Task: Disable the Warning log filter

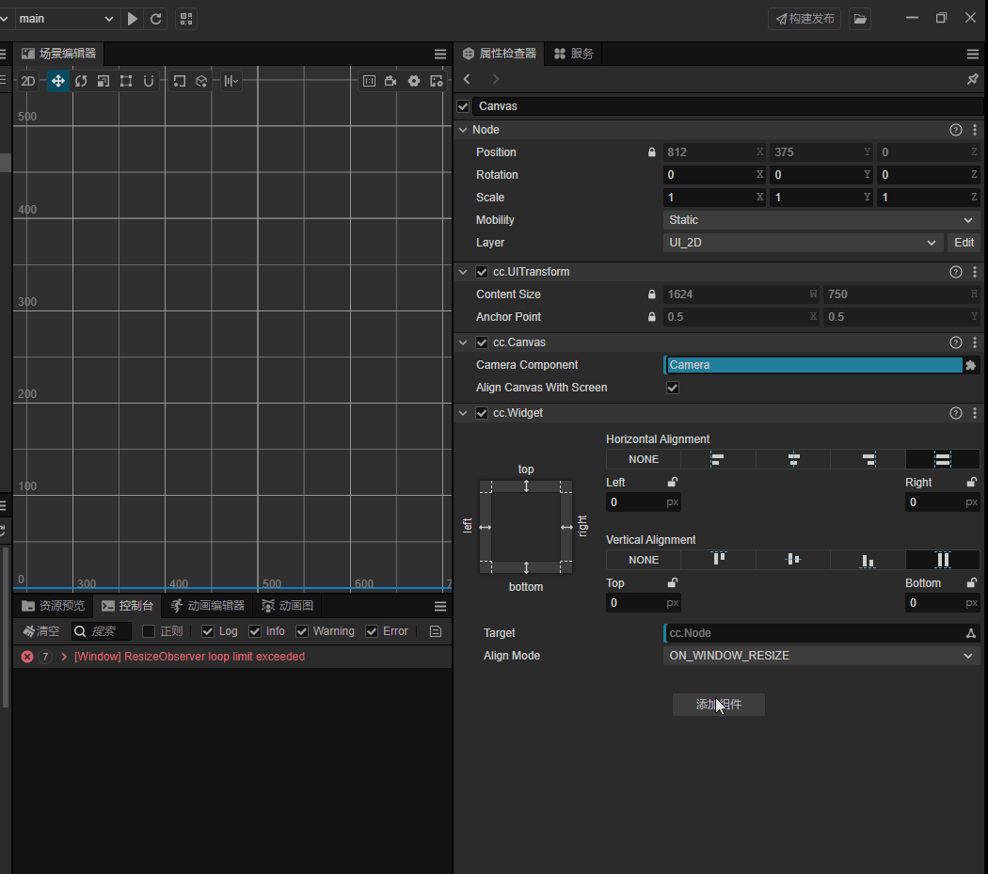Action: [302, 631]
